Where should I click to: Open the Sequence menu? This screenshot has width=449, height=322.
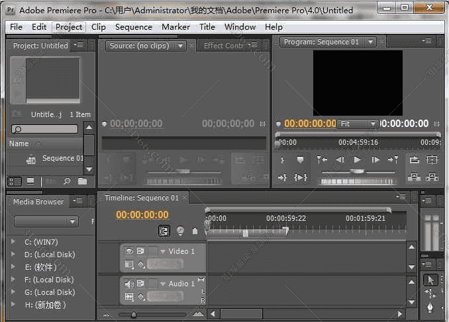coord(133,27)
